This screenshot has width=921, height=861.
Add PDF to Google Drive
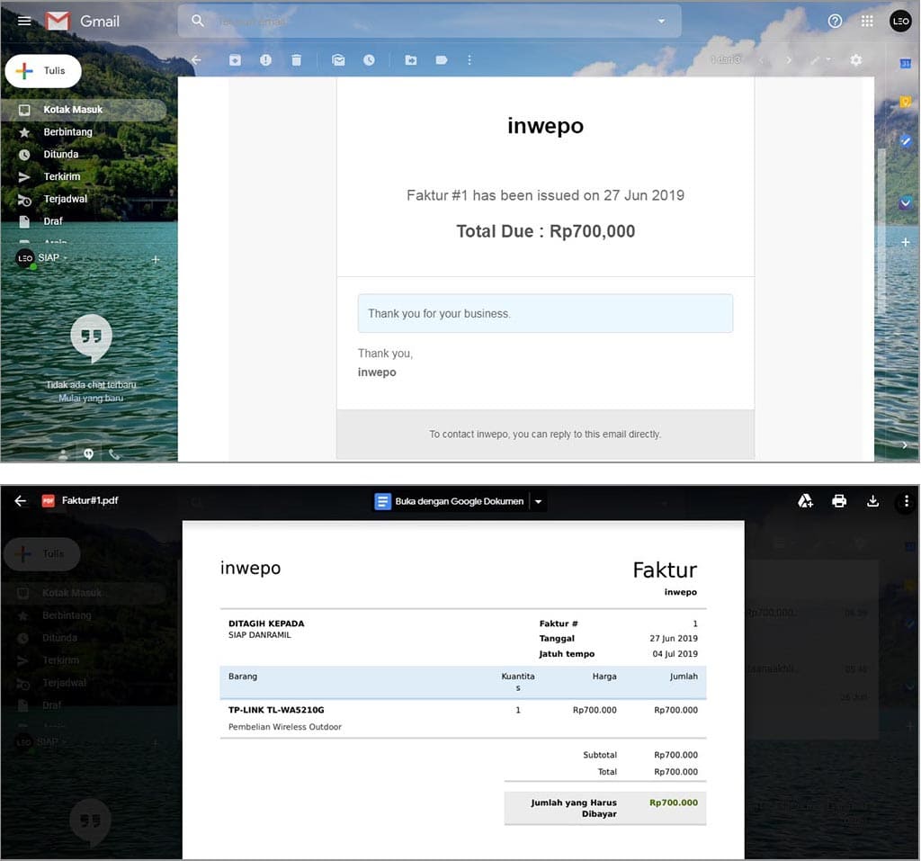point(806,501)
